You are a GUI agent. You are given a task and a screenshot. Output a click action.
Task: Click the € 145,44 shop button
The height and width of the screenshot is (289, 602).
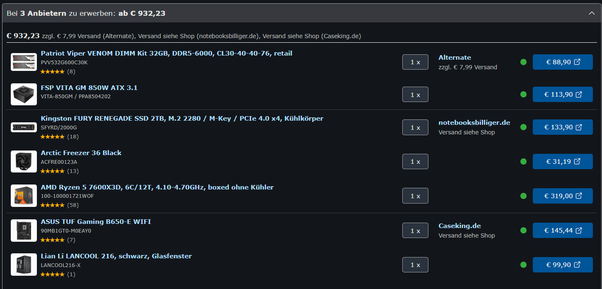[x=563, y=231]
